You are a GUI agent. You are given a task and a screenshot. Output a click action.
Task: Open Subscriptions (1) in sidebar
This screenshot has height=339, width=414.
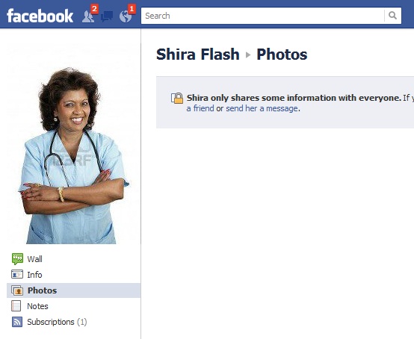coord(57,322)
